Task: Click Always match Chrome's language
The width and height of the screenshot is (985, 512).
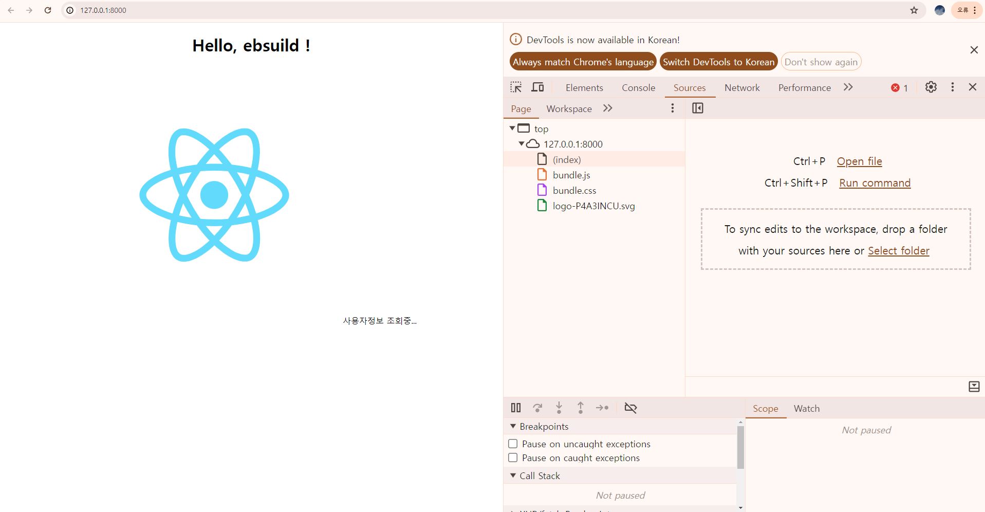Action: tap(583, 62)
